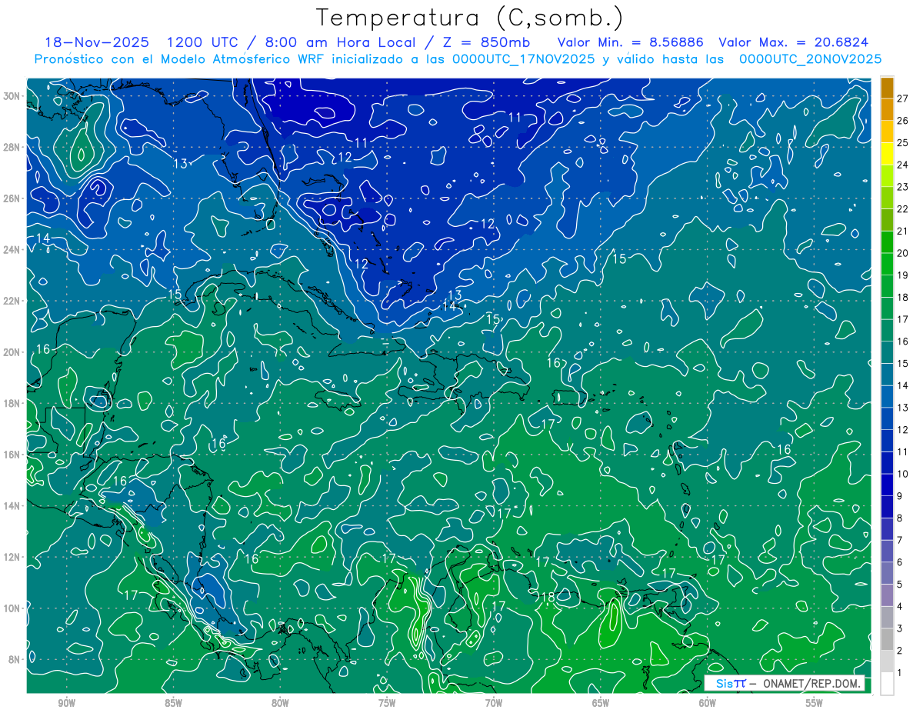Click the "55W" longitude axis label
Image resolution: width=923 pixels, height=713 pixels.
(x=815, y=703)
